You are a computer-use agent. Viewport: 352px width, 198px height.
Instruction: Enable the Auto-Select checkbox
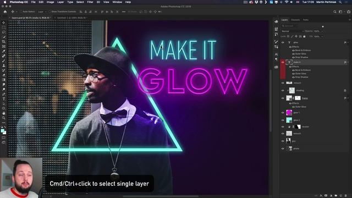pos(21,12)
